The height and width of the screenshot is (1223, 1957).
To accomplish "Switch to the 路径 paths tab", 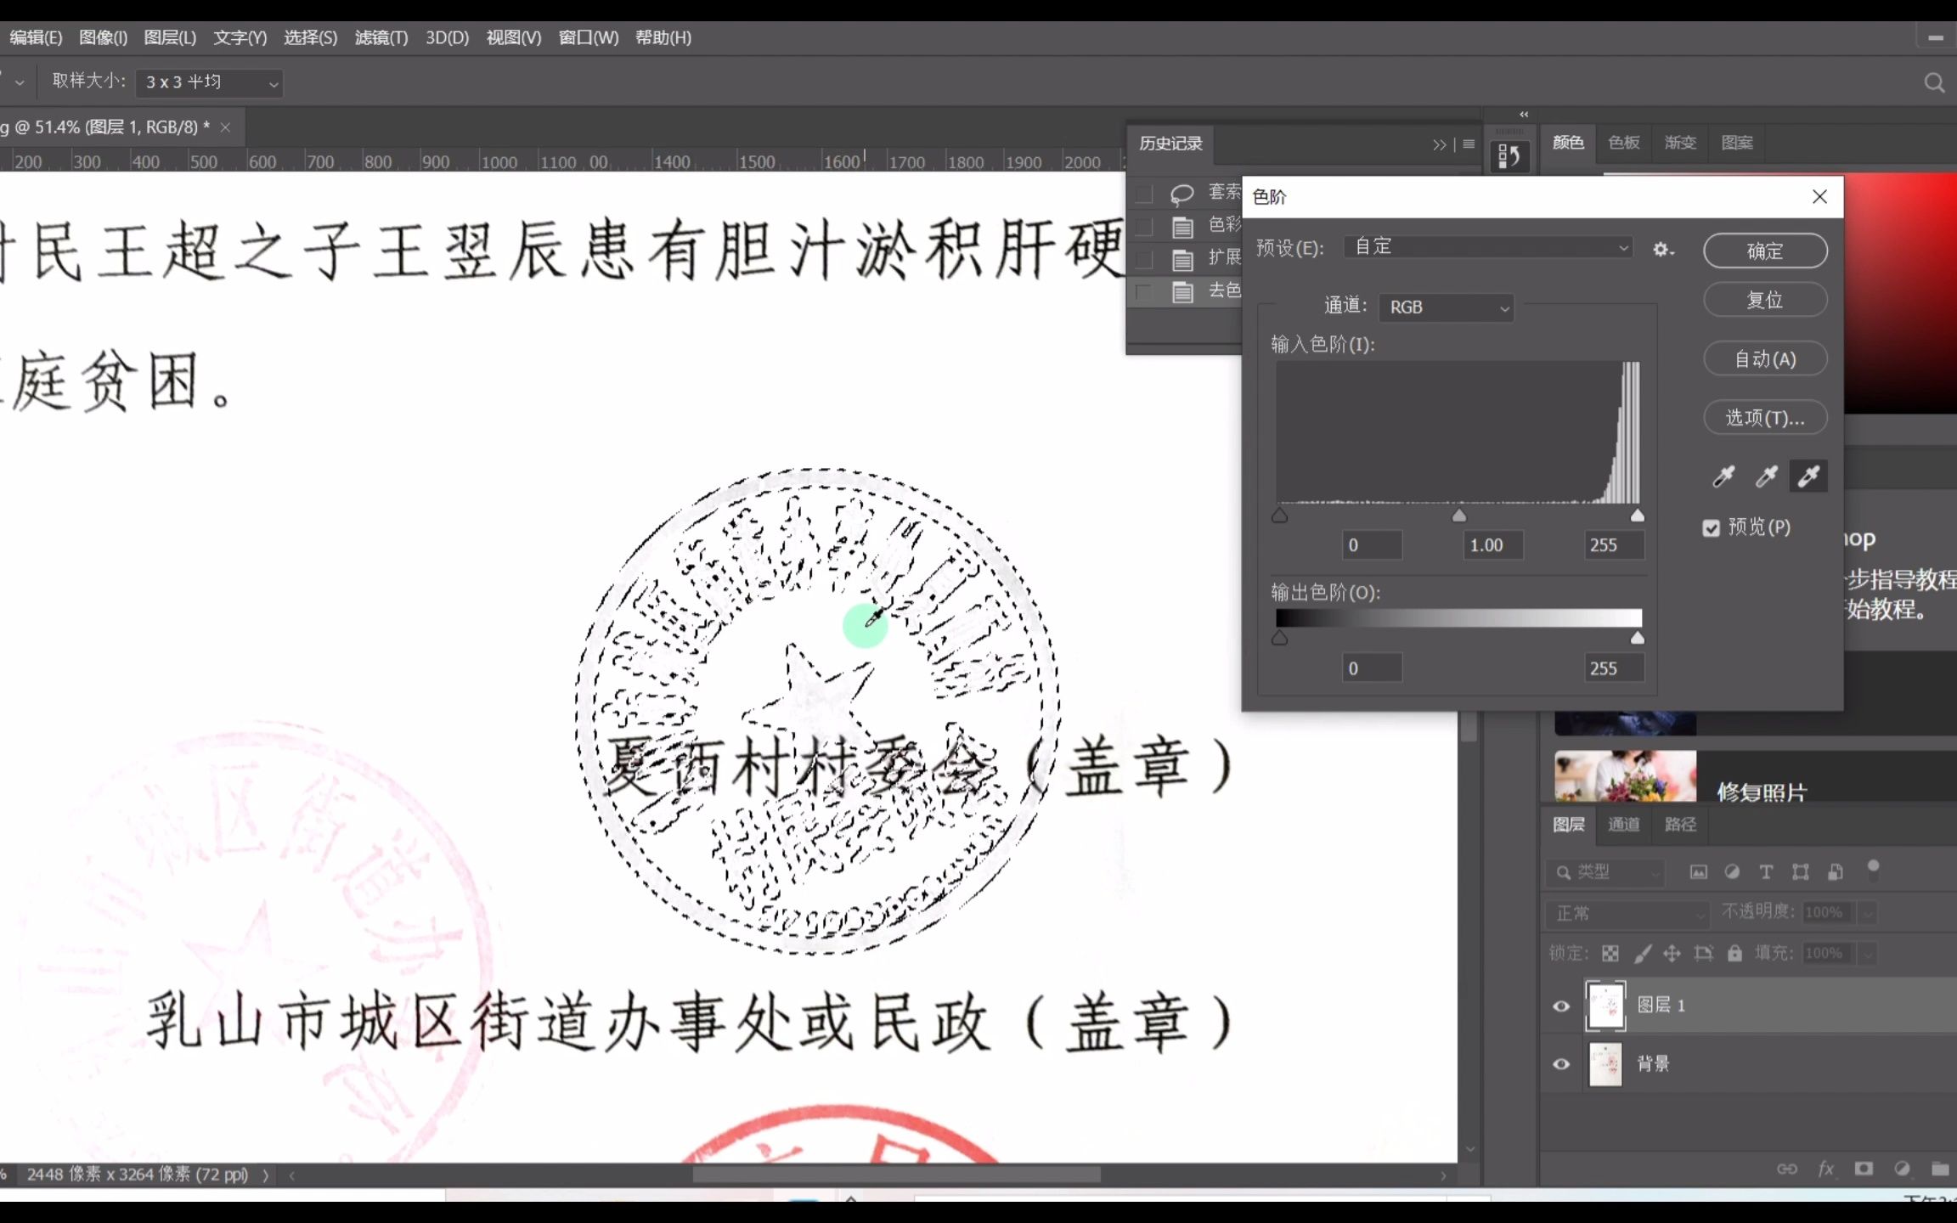I will (x=1680, y=825).
